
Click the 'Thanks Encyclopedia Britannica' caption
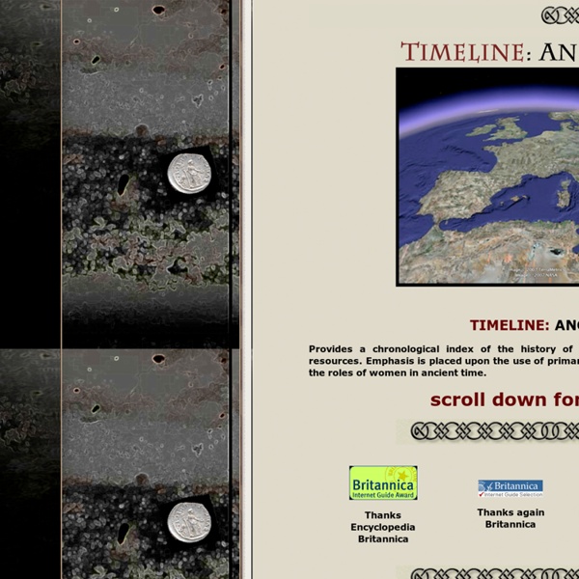(383, 527)
